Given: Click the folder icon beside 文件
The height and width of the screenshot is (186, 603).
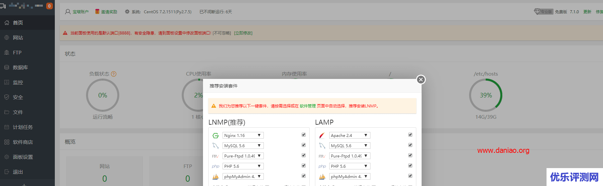Looking at the screenshot, I should coord(7,112).
